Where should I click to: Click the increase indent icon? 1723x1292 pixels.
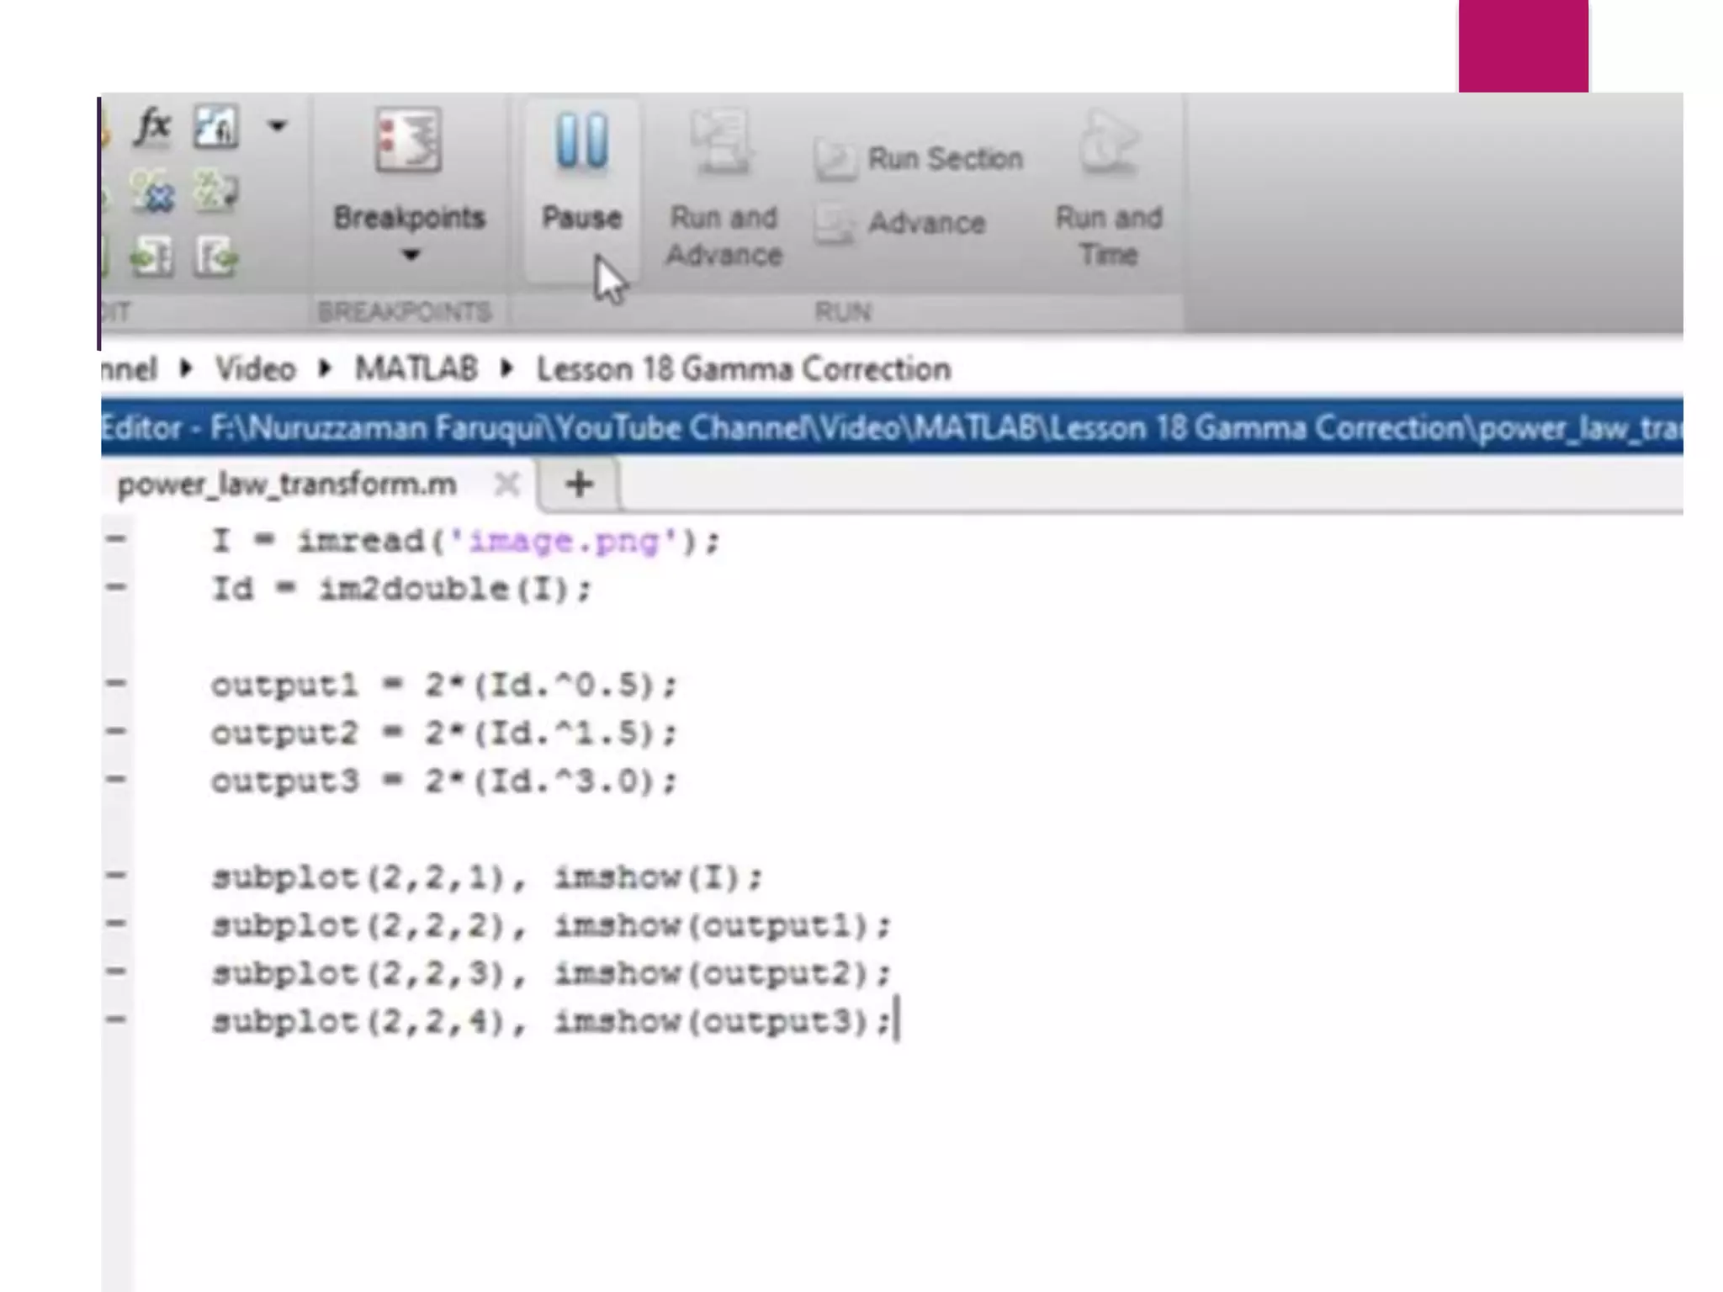point(153,257)
